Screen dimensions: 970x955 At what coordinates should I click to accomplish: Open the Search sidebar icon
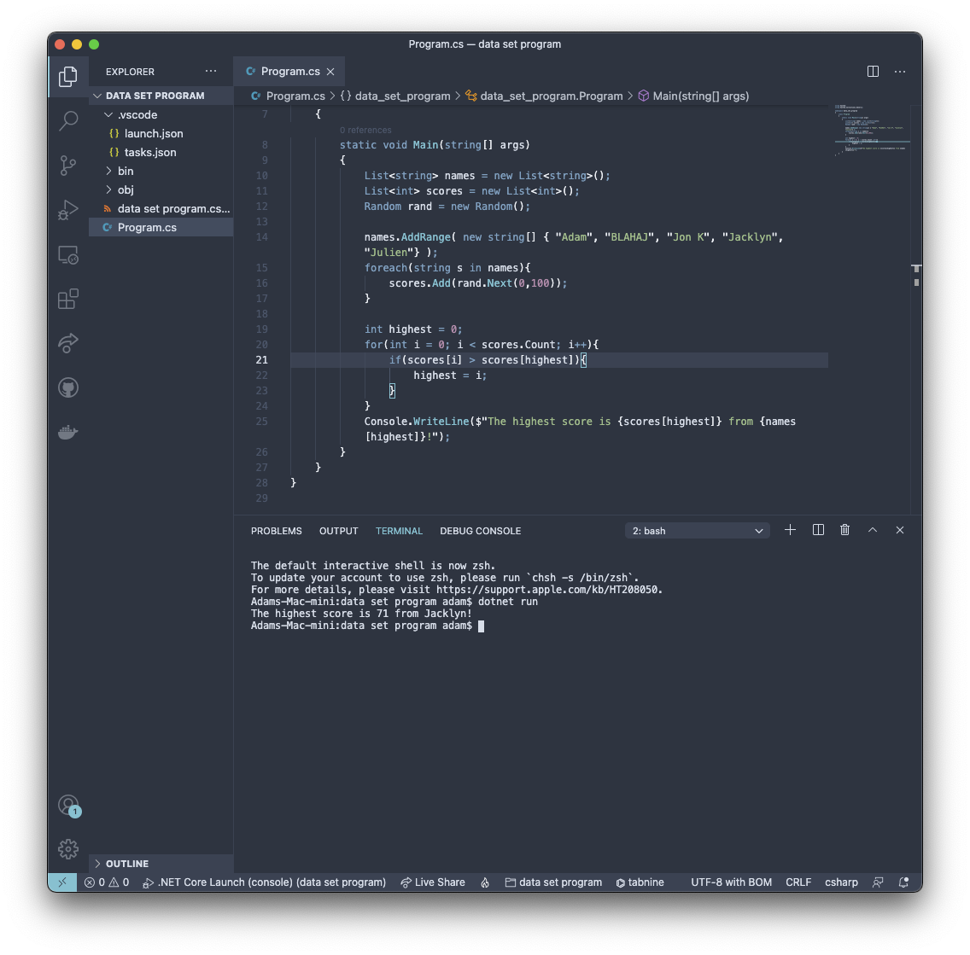coord(68,121)
